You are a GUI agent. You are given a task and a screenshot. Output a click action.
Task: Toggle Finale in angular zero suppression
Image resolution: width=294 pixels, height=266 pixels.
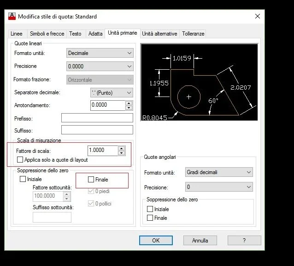[150, 218]
